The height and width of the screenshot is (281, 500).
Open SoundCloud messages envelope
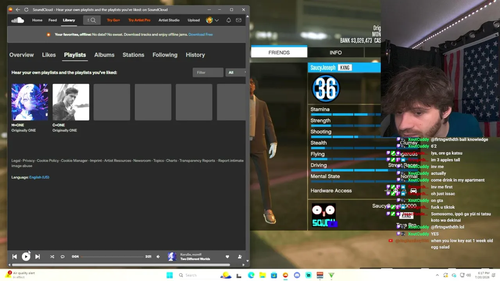[x=239, y=20]
